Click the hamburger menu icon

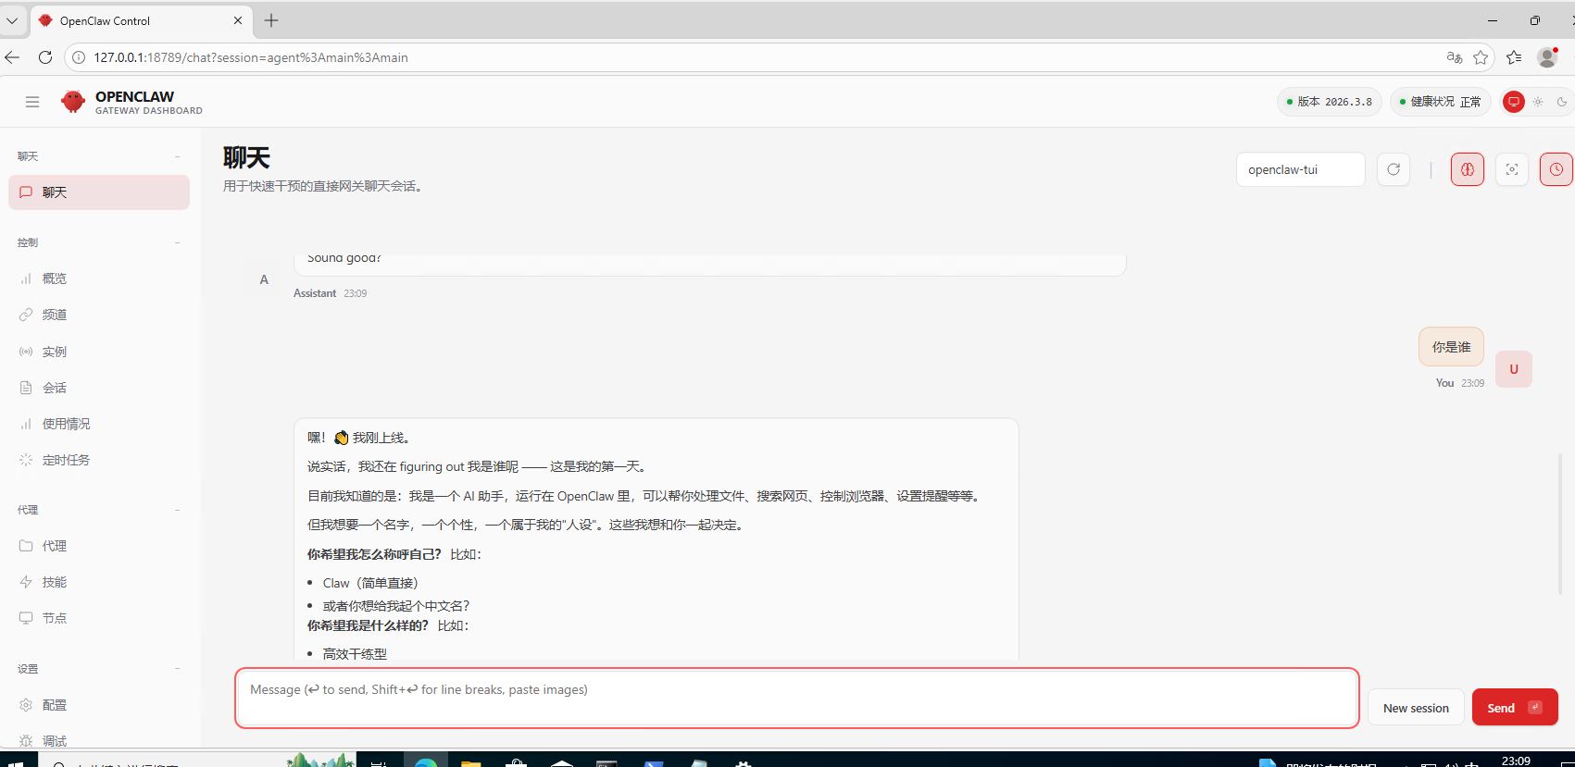pyautogui.click(x=32, y=102)
